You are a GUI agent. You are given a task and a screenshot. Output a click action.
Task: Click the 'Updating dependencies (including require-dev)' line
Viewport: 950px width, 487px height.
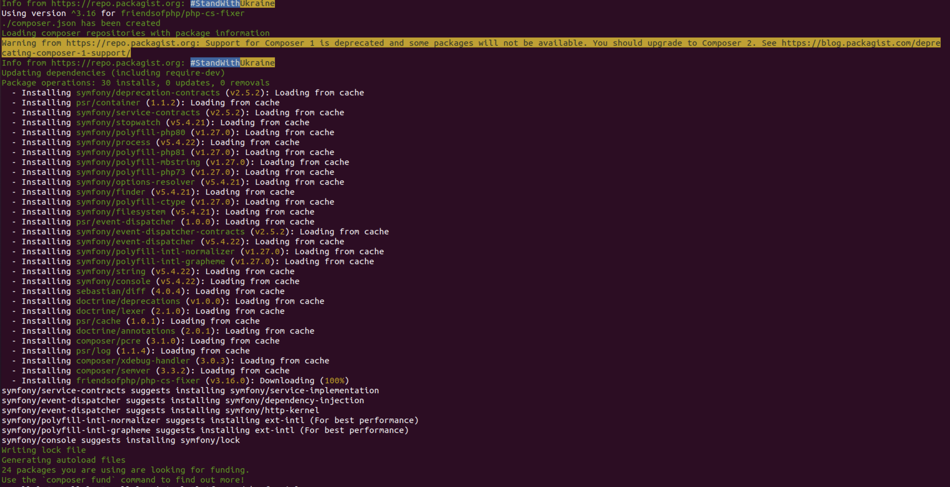click(x=113, y=73)
